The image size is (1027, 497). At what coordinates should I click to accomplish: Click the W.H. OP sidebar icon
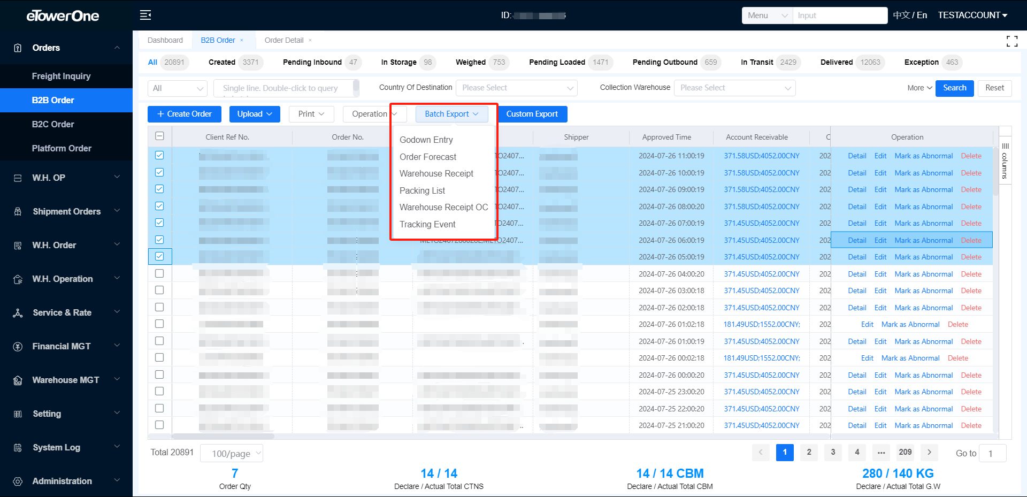18,178
